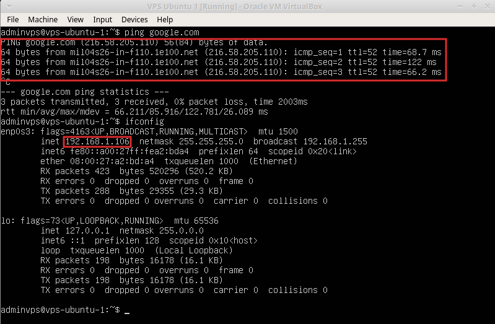
Task: Click '--- google.com ping statistics ---' line
Action: pyautogui.click(x=85, y=92)
